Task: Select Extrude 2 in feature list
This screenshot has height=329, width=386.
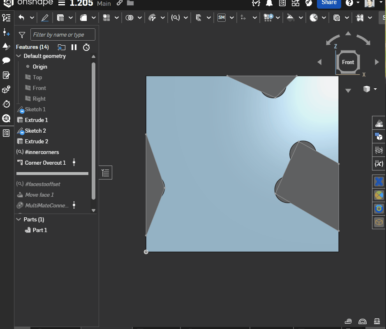Action: 36,141
